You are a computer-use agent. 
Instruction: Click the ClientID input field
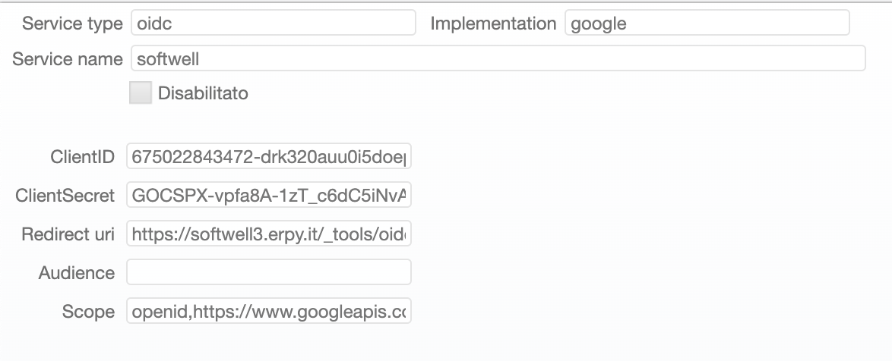click(x=269, y=157)
